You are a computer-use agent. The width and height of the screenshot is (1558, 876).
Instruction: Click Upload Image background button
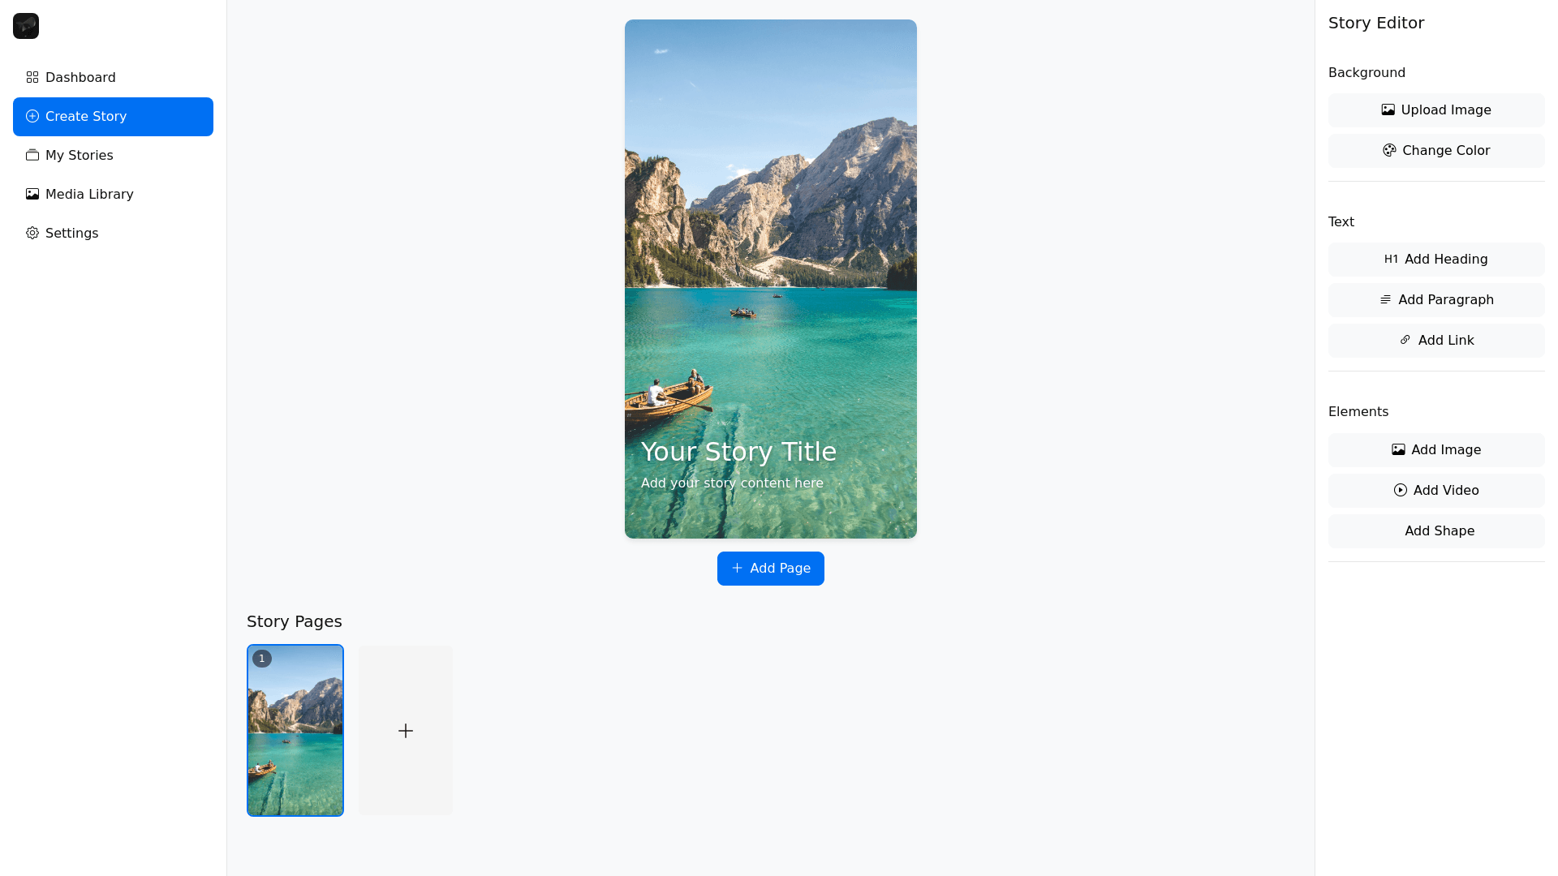[1435, 110]
